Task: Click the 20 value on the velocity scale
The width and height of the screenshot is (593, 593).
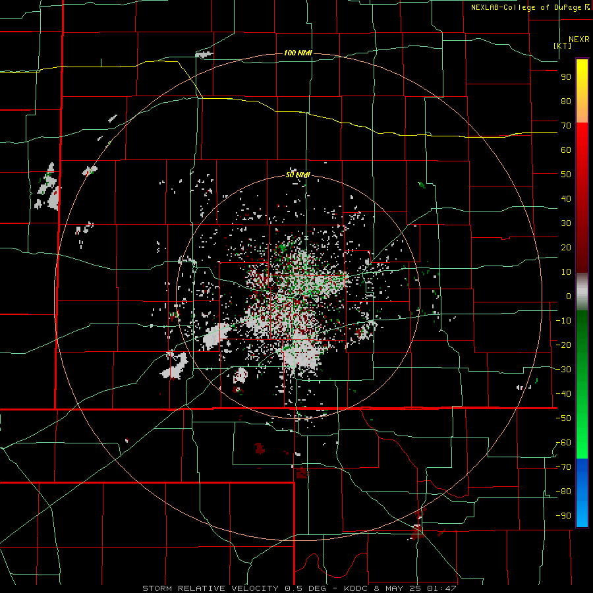Action: [x=566, y=248]
